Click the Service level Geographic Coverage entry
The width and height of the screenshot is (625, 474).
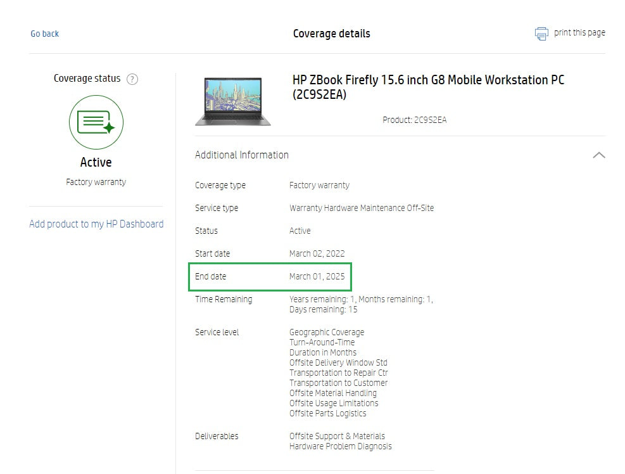326,332
